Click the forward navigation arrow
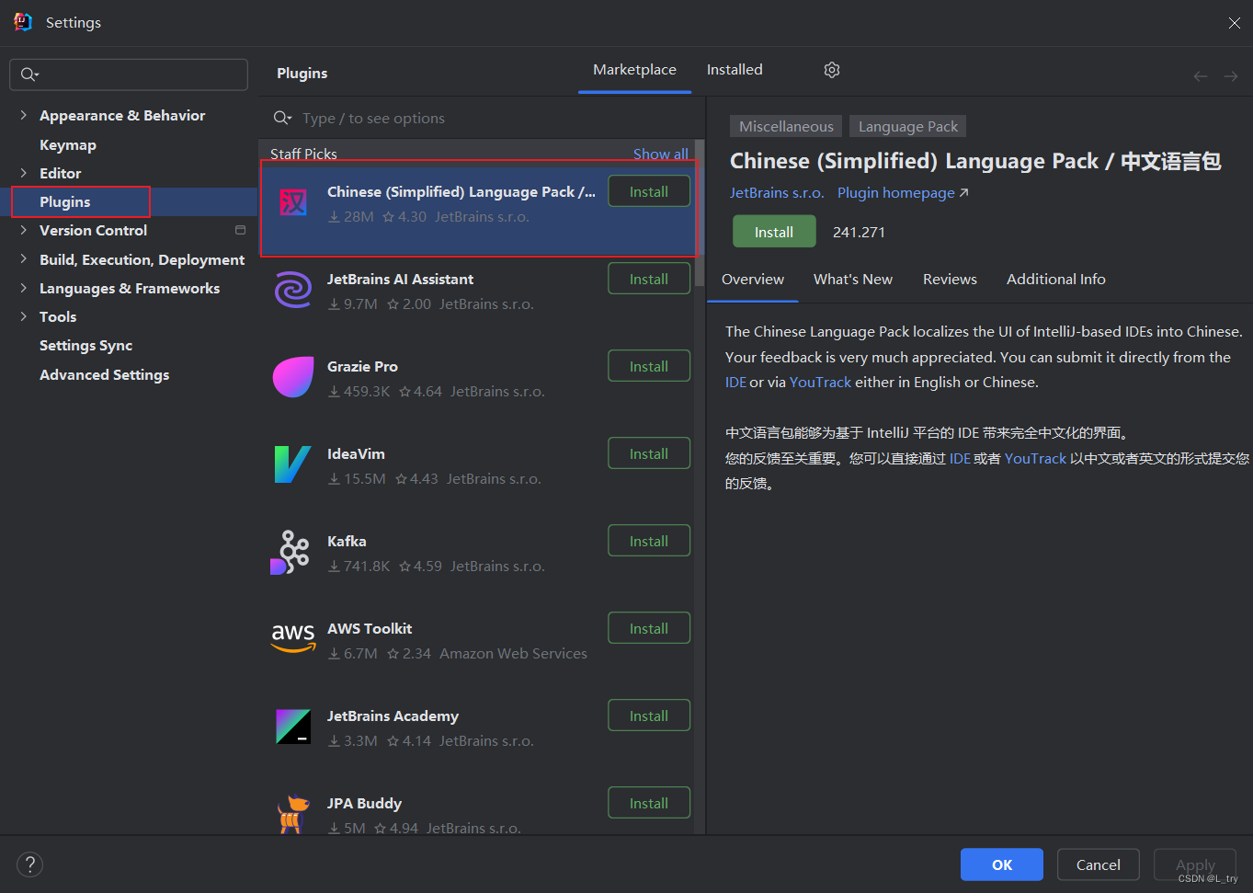Screen dimensions: 1253x893 1231,76
